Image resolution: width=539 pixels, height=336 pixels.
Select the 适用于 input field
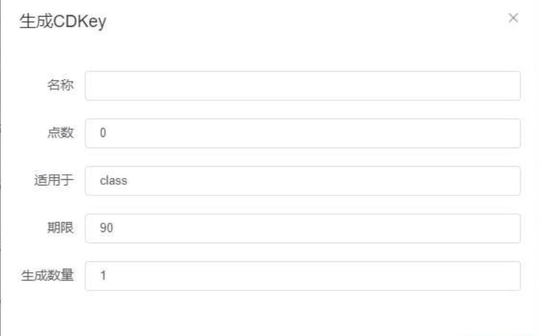[303, 181]
